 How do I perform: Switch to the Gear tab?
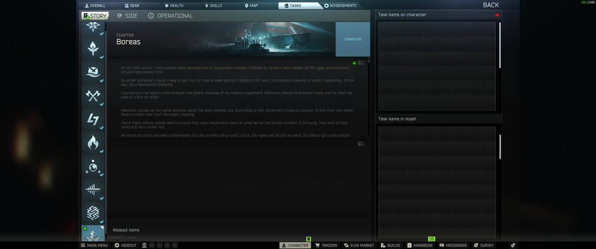click(138, 5)
